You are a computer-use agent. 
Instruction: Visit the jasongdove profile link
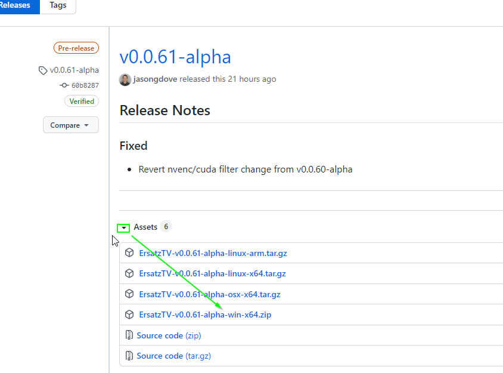coord(156,79)
